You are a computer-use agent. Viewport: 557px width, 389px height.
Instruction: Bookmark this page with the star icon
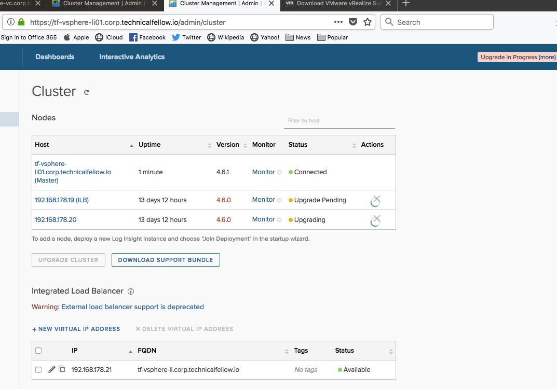[x=368, y=22]
